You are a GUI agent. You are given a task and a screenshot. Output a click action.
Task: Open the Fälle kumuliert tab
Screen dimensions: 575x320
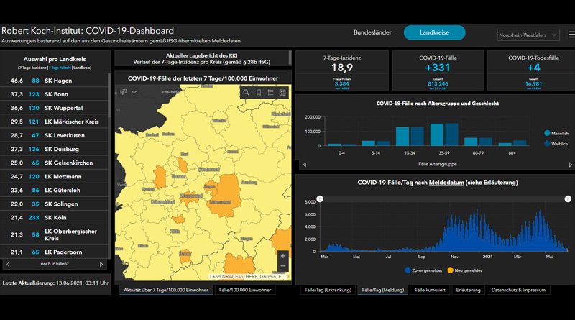(430, 290)
